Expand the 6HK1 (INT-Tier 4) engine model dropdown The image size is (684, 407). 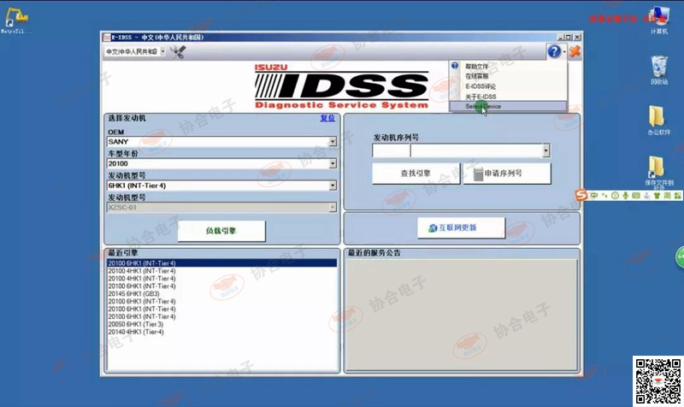pyautogui.click(x=333, y=186)
